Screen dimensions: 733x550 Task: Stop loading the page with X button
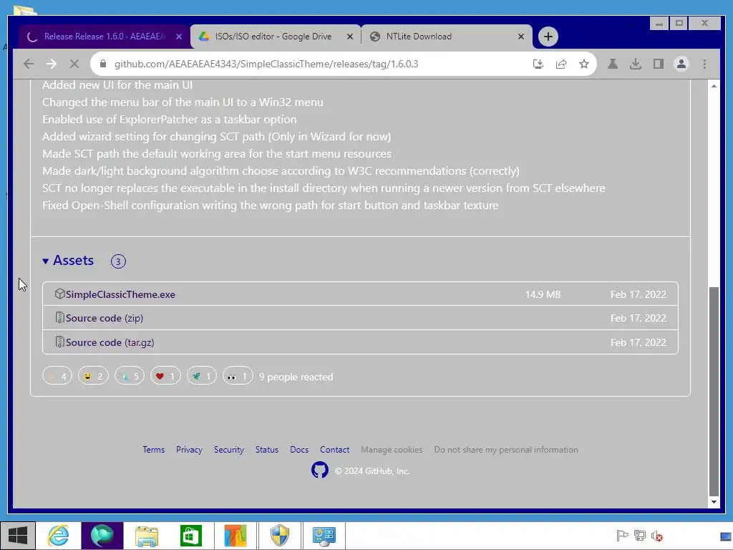pyautogui.click(x=74, y=64)
